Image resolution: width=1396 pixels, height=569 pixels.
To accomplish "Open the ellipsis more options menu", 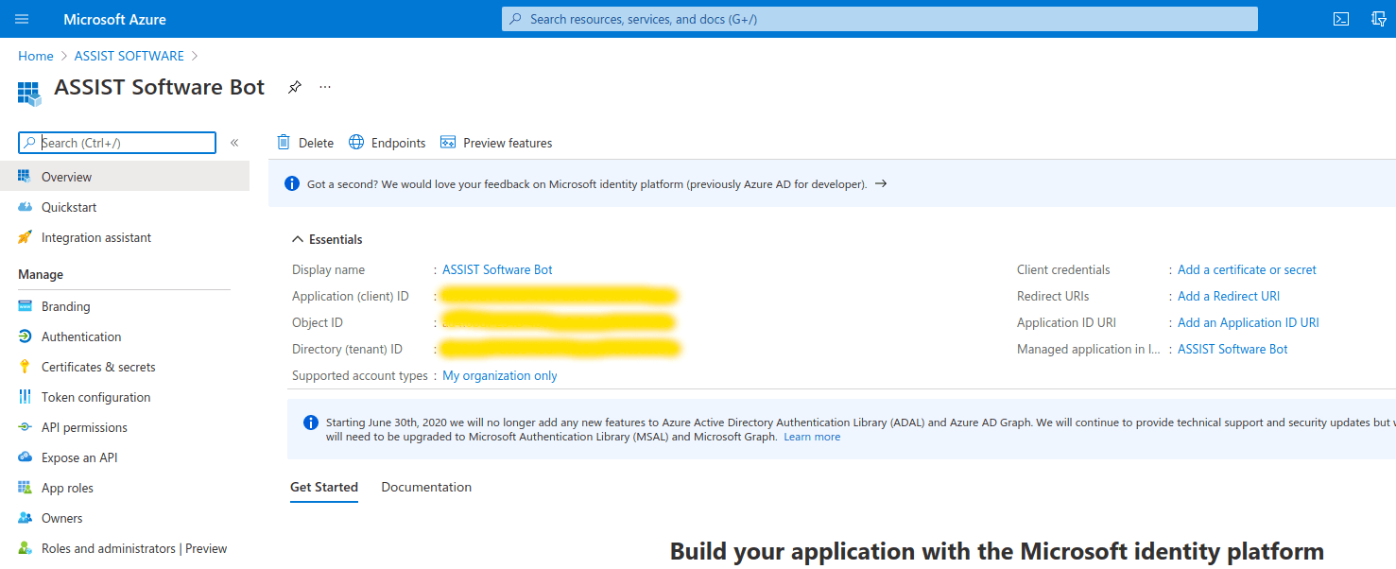I will [x=324, y=86].
